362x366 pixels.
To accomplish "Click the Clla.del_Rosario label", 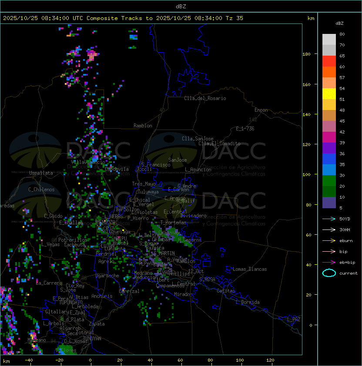I will 205,98.
